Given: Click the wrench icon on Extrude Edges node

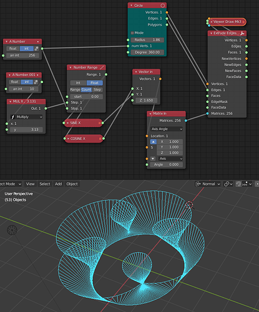Looking at the screenshot, I should [242, 33].
